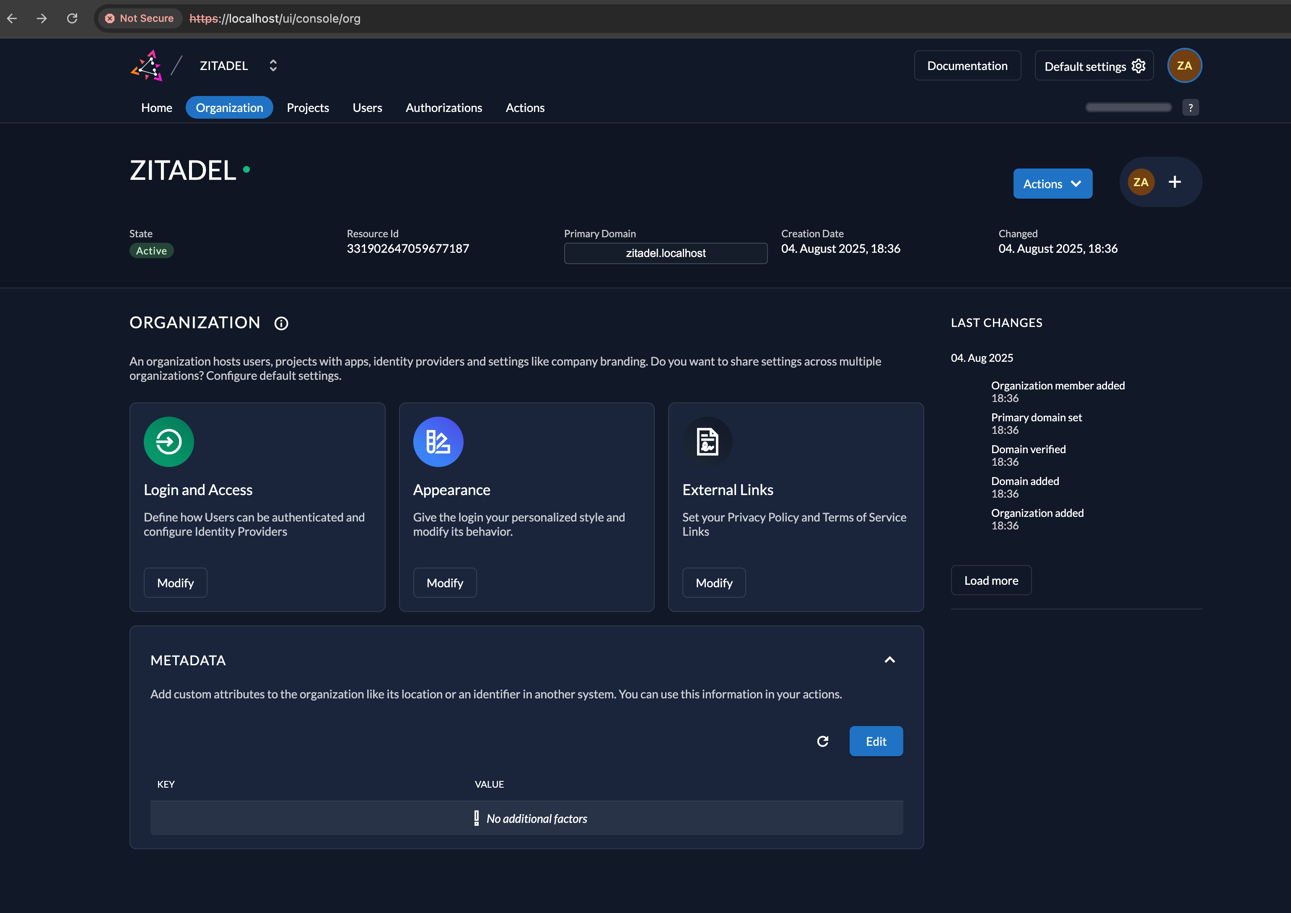Click the VALUE column header
1291x913 pixels.
tap(489, 784)
